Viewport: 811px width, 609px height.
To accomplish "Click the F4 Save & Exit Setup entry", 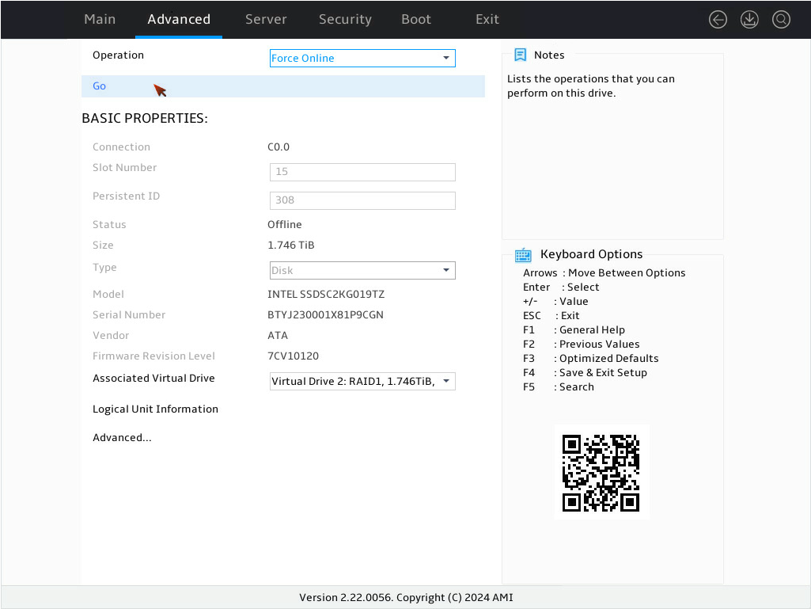I will coord(585,373).
